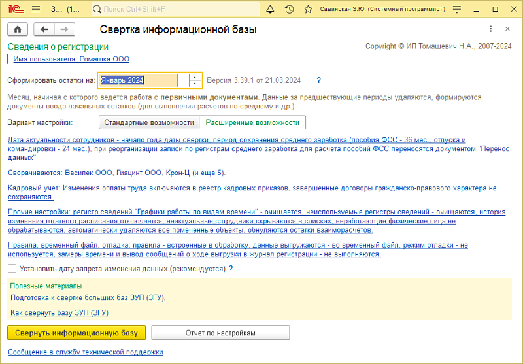The image size is (523, 364).
Task: Open Кадровый учет settings link
Action: pyautogui.click(x=252, y=192)
